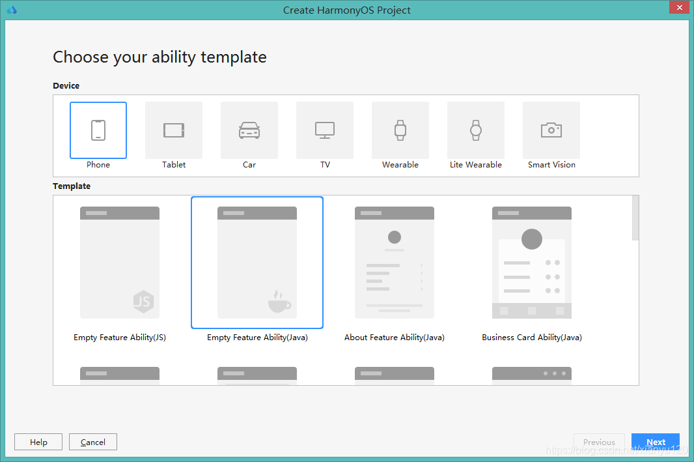This screenshot has width=694, height=462.
Task: Choose the Tablet device icon
Action: coord(174,130)
